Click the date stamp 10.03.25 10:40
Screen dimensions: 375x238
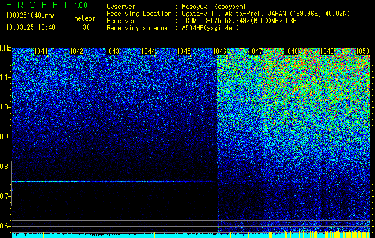(30, 27)
